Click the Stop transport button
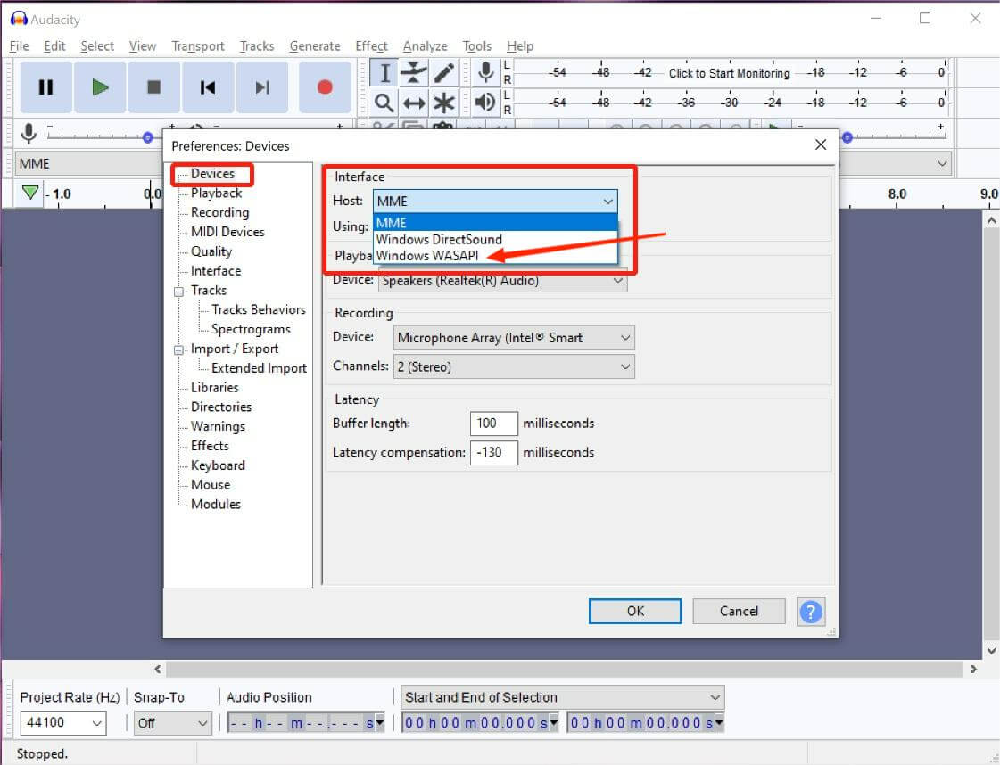This screenshot has height=765, width=1000. 153,87
